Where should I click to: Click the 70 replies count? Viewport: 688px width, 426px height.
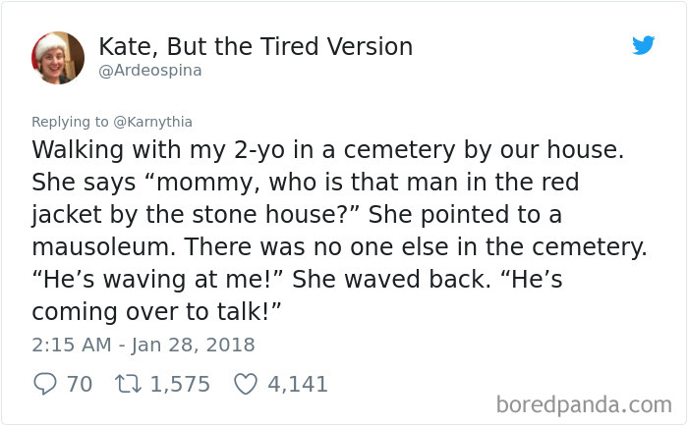(79, 384)
